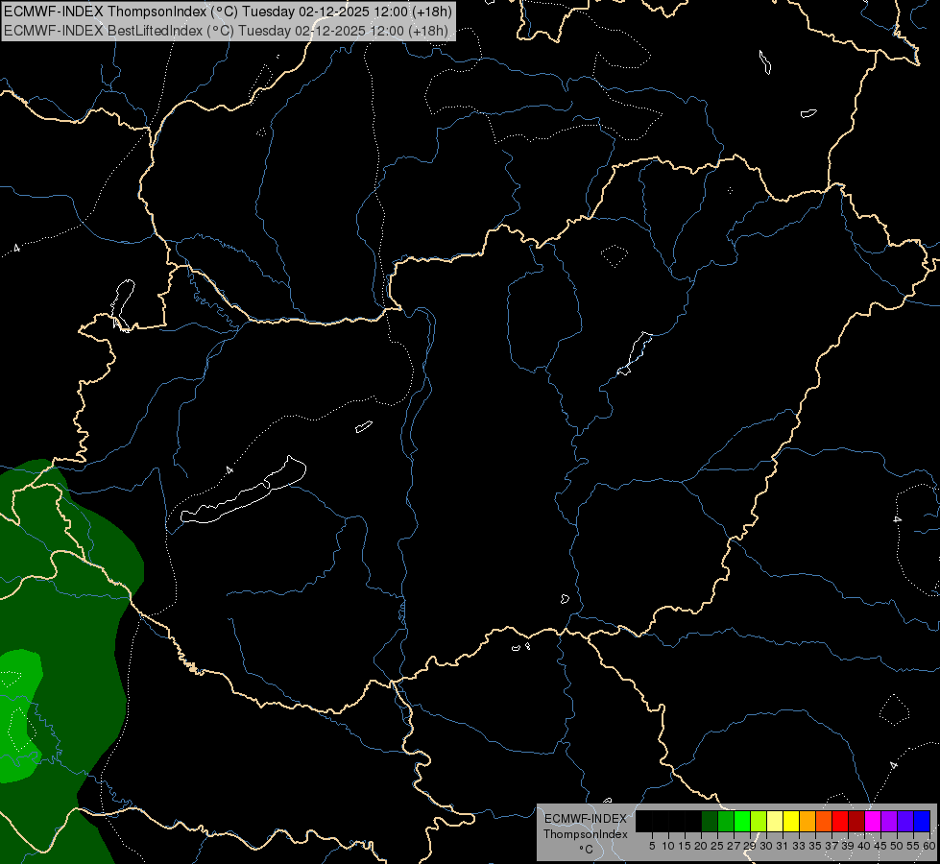The image size is (940, 864).
Task: Click the legend unit '°C'
Action: [587, 850]
